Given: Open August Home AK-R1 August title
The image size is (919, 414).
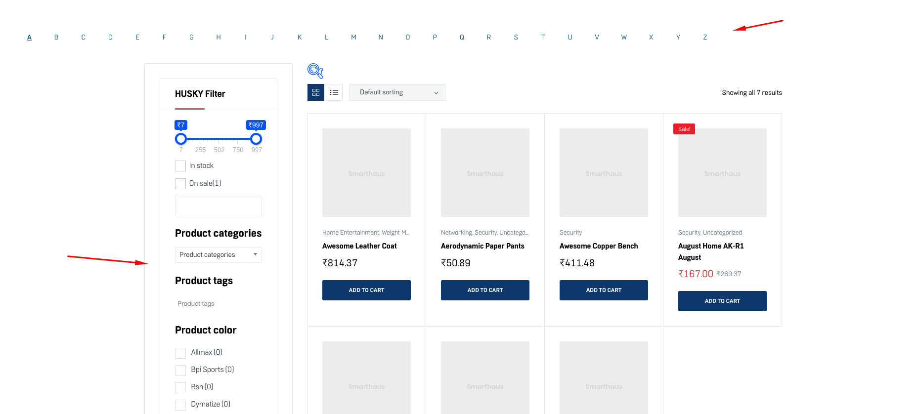Looking at the screenshot, I should pos(711,251).
